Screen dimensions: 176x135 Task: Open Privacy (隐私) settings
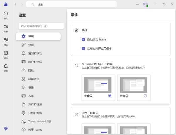pos(38,70)
